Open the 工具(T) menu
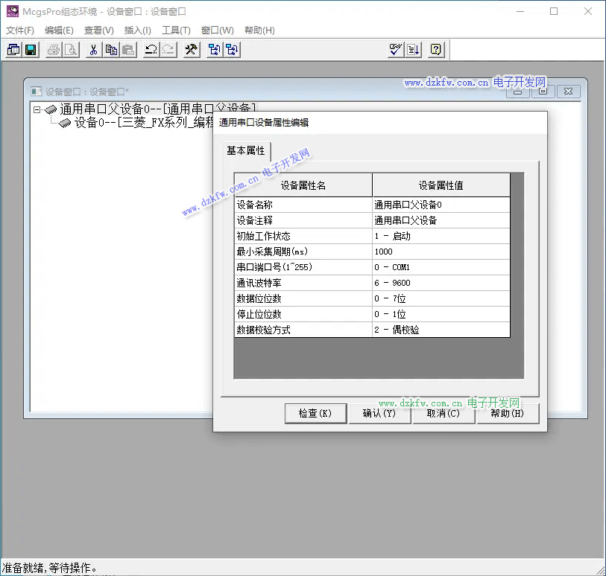Image resolution: width=606 pixels, height=576 pixels. [176, 31]
